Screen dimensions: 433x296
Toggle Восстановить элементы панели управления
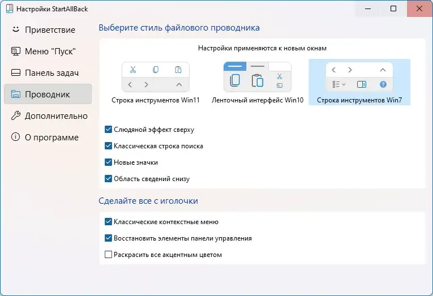108,238
